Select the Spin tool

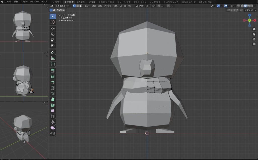53,105
